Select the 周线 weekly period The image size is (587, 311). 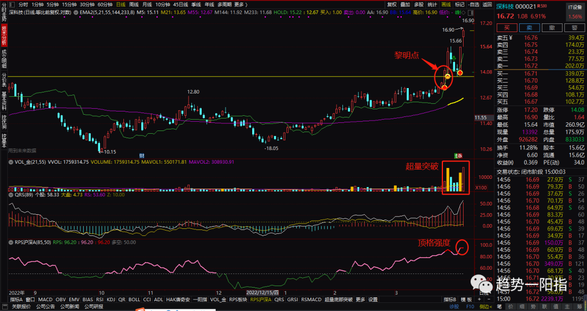click(x=134, y=4)
